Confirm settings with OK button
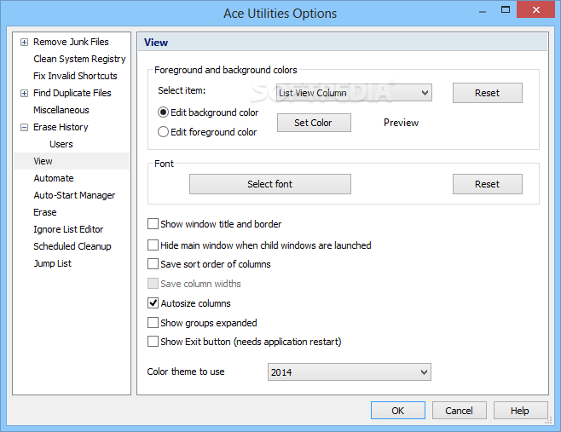561x432 pixels. pos(398,410)
